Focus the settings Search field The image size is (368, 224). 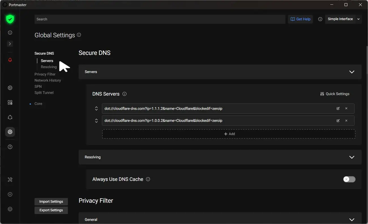click(x=160, y=19)
